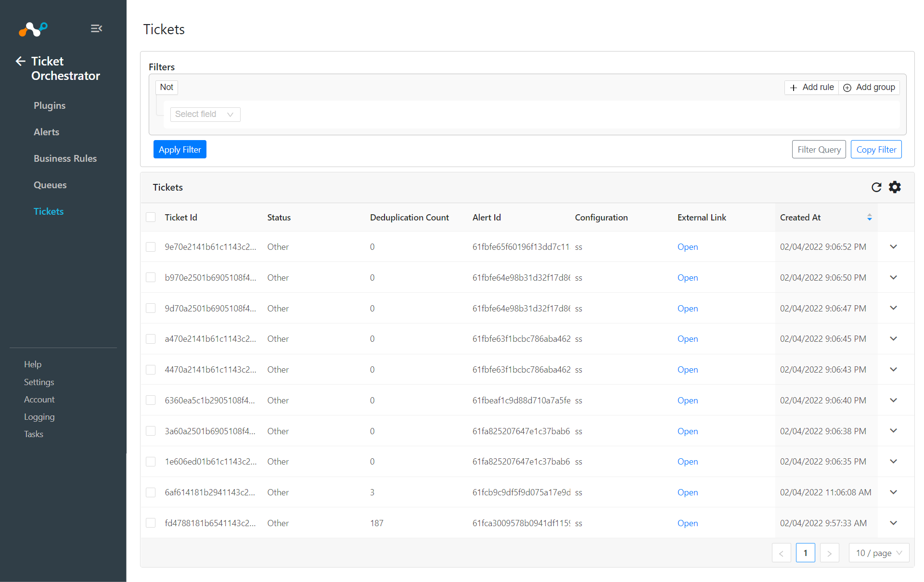
Task: Click Add group in filters
Action: point(869,87)
